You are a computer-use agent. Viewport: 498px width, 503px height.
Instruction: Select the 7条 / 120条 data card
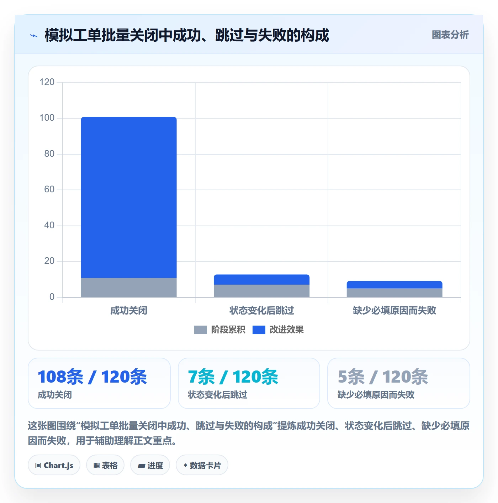[249, 383]
